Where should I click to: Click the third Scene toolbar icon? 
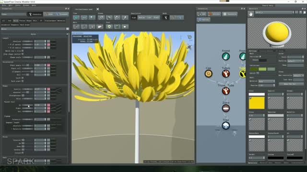coord(117,18)
